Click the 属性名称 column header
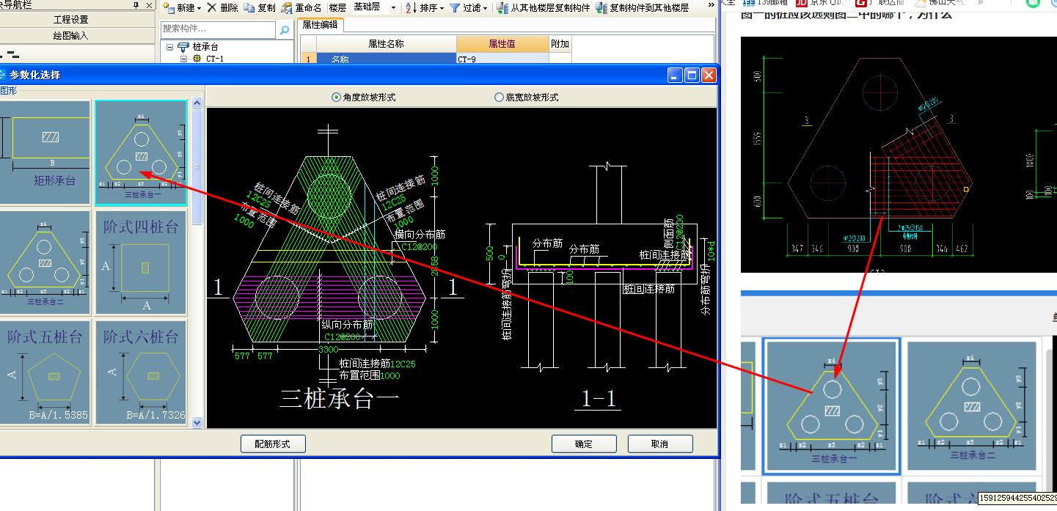Screen dimensions: 1057x511 [x=386, y=44]
